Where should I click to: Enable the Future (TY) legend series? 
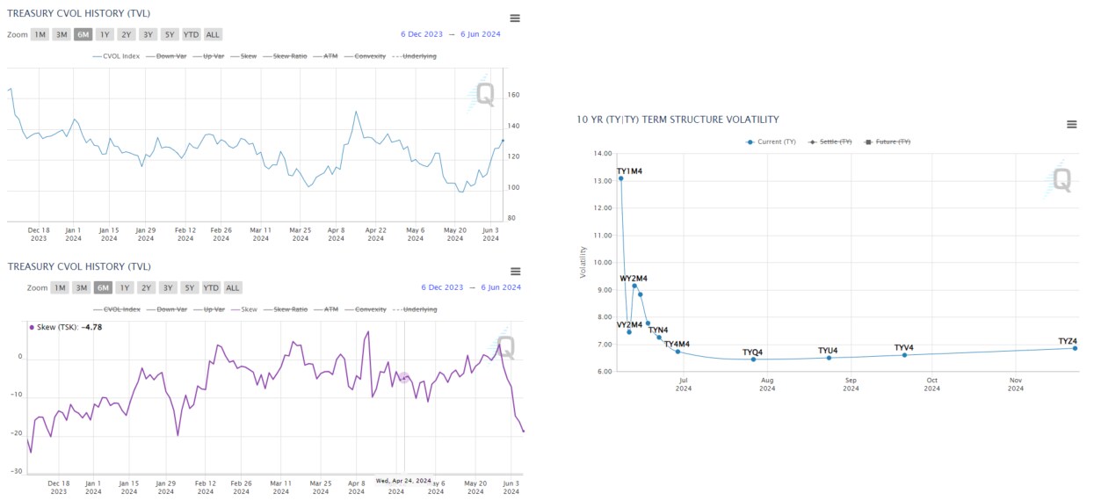[x=888, y=142]
